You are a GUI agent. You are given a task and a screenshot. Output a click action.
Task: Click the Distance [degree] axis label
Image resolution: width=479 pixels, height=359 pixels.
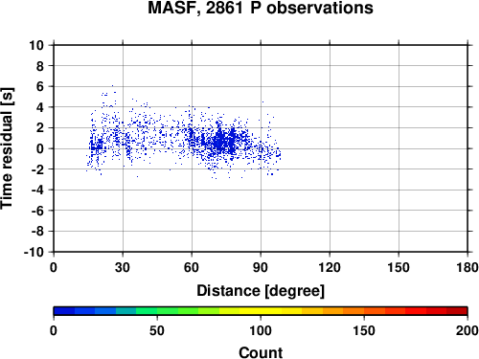261,291
